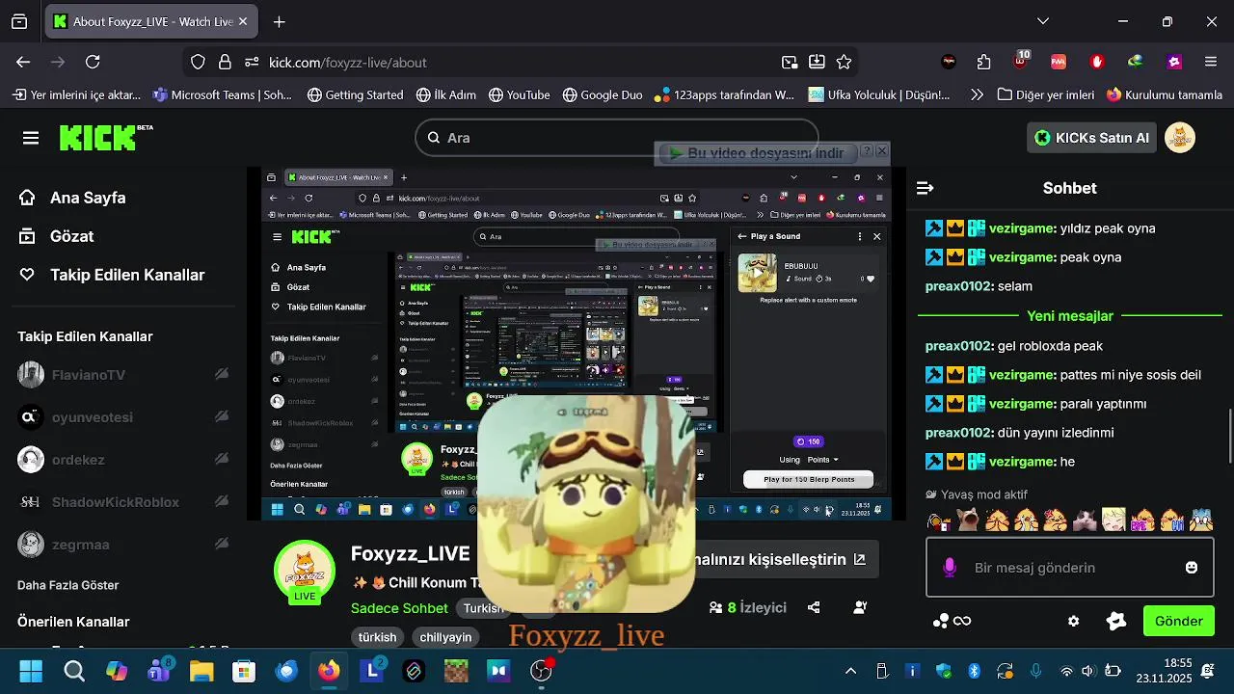Click the follow user icon below stream
The image size is (1234, 694).
point(860,607)
